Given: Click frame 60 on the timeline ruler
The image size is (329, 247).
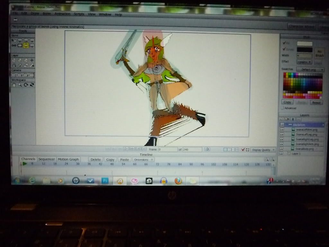Looking at the screenshot, I should click(135, 164).
